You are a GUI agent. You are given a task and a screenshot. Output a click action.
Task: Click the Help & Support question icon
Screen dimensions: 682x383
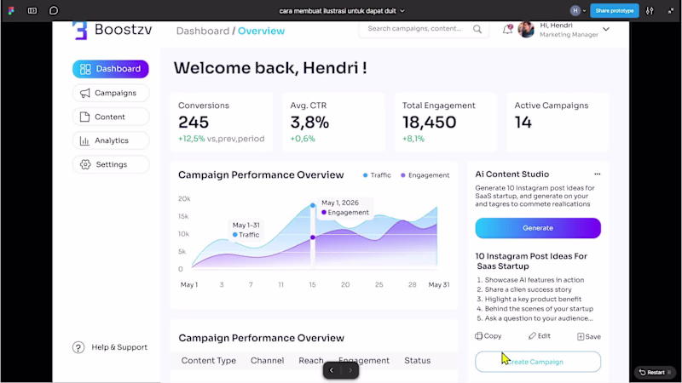pyautogui.click(x=78, y=347)
